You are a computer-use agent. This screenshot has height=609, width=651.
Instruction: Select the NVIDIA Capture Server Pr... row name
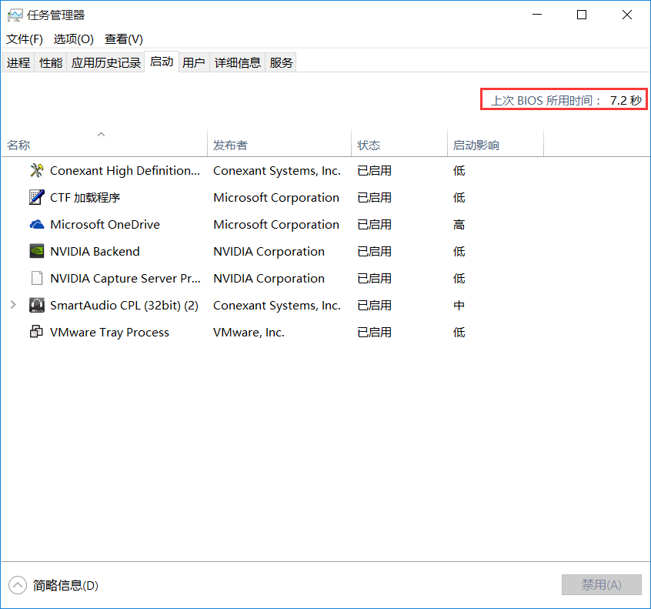click(x=125, y=279)
